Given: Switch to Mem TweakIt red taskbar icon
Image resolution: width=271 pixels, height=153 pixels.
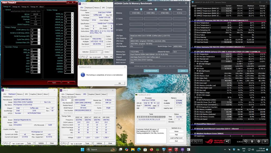Looking at the screenshot, I should 176,149.
